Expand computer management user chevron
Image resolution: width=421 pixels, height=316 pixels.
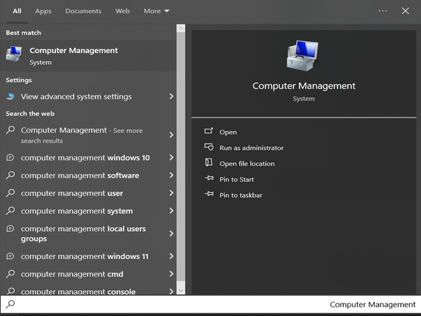[172, 193]
